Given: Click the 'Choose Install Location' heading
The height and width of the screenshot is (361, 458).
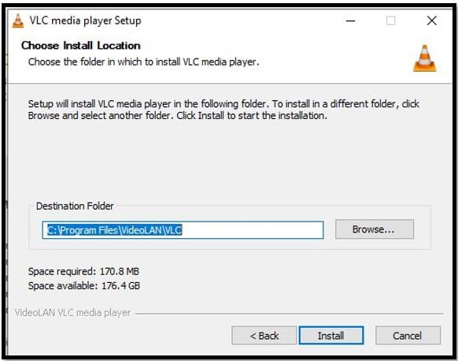Looking at the screenshot, I should [81, 46].
